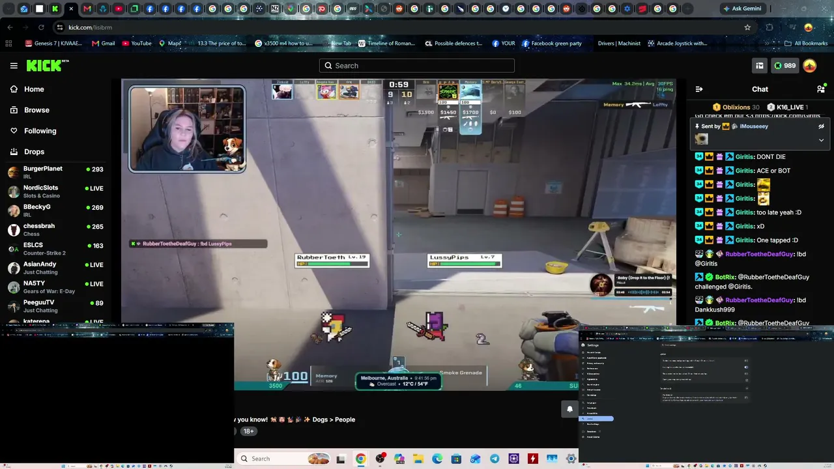Open the Kick user avatar menu
The height and width of the screenshot is (469, 834).
(809, 66)
